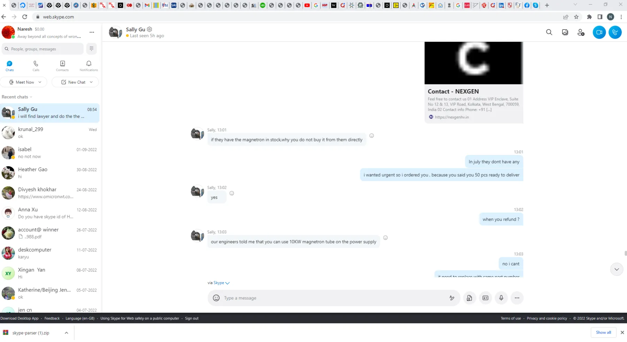Record a voice message with microphone icon

[501, 298]
